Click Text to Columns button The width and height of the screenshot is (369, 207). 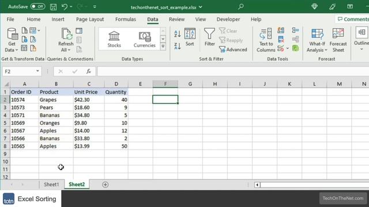266,40
